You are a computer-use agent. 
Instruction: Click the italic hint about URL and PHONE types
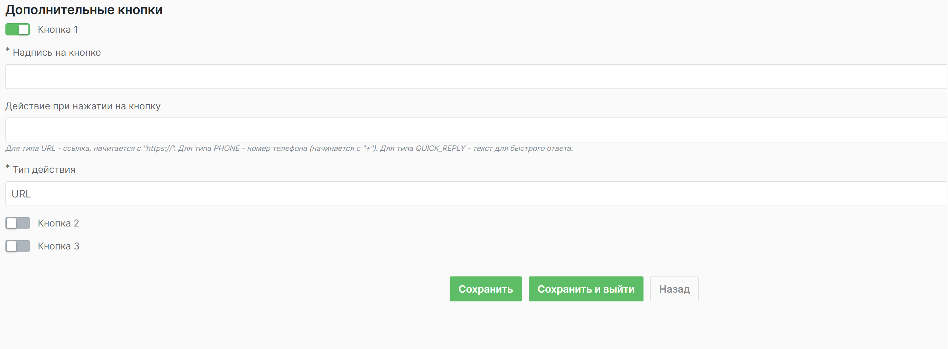[x=289, y=148]
